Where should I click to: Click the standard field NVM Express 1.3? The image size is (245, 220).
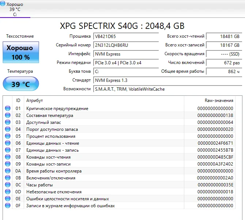click(167, 80)
